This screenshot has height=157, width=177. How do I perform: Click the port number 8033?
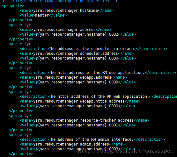(x=114, y=149)
